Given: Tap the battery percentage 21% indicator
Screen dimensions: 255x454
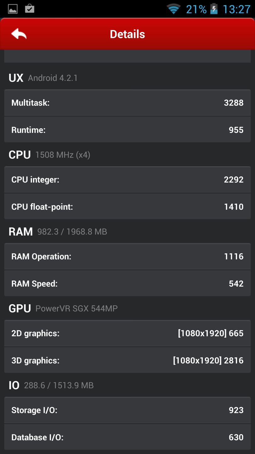Looking at the screenshot, I should click(x=196, y=9).
